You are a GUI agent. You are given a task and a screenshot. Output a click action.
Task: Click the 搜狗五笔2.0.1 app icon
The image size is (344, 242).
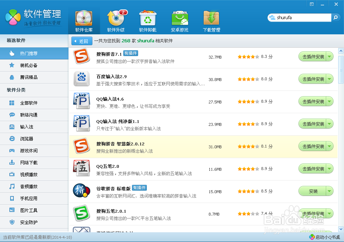point(82,213)
